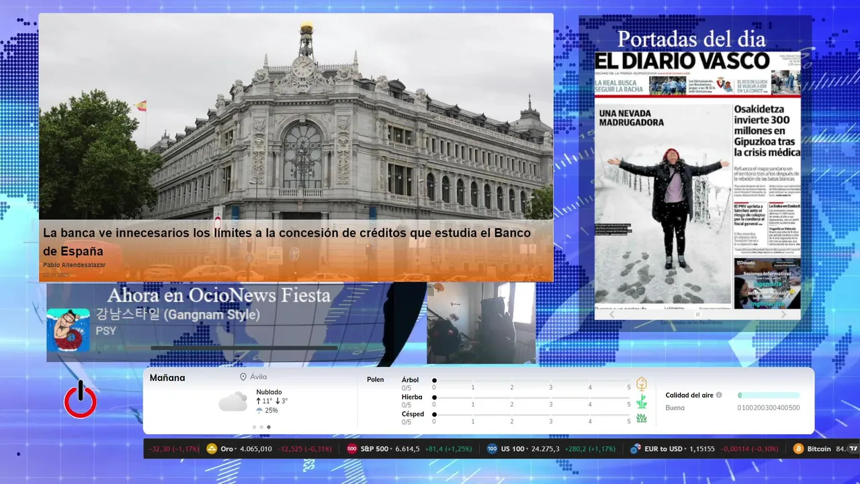The image size is (860, 484).
Task: Click the Deusto Sesiones Informativas advert
Action: (x=767, y=284)
